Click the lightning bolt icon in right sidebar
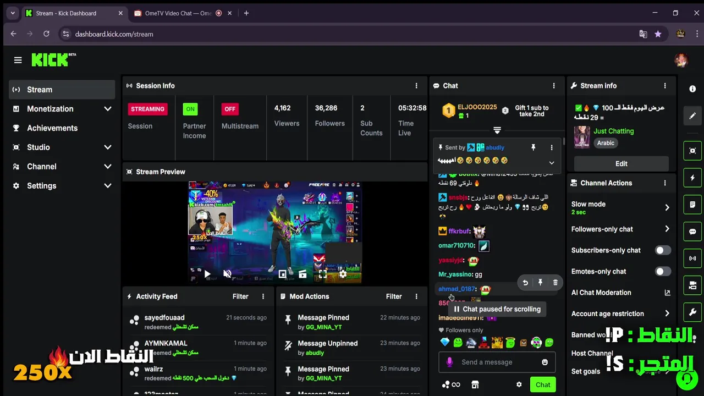This screenshot has width=704, height=396. click(x=692, y=178)
